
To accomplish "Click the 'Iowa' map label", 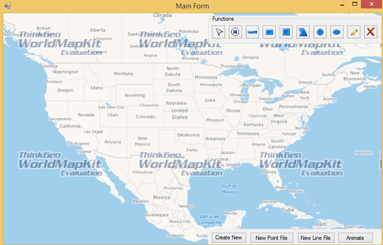I will (210, 100).
